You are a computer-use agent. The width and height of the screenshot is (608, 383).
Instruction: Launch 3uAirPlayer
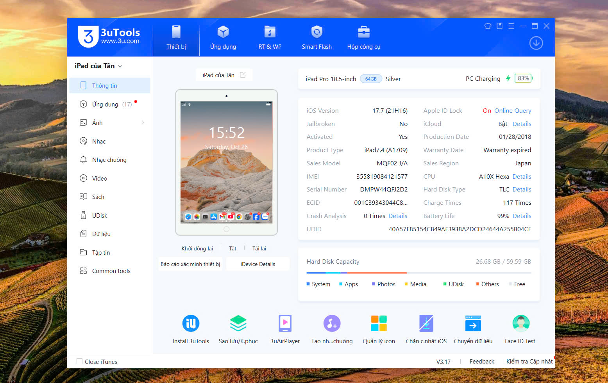[285, 330]
